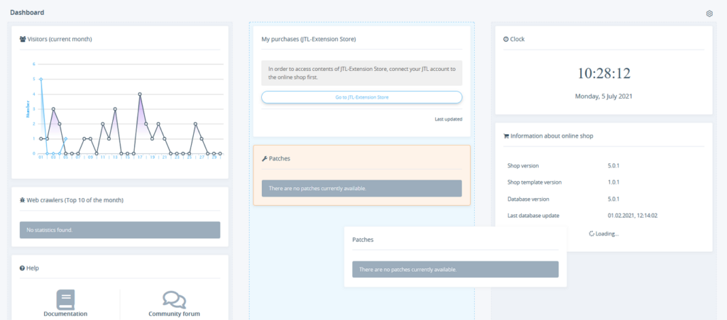The width and height of the screenshot is (727, 320).
Task: Click the blue chart point at value 5
Action: click(40, 79)
